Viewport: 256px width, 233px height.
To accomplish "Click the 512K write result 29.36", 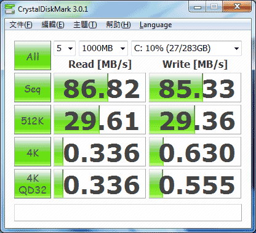I will click(195, 120).
